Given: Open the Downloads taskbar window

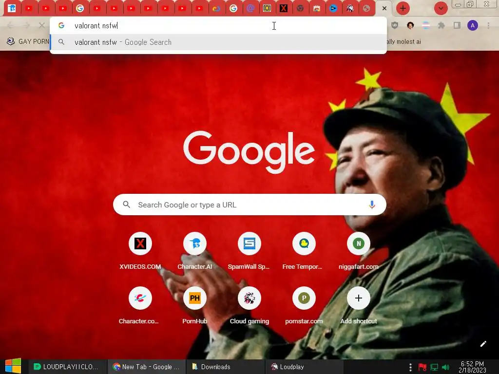Looking at the screenshot, I should tap(225, 367).
